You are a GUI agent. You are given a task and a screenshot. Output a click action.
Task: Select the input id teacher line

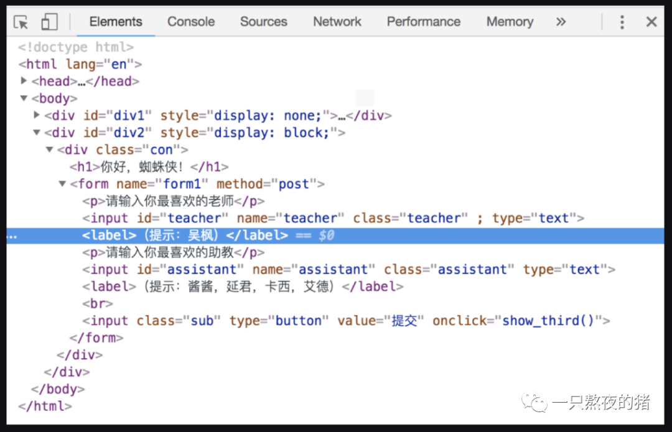[x=334, y=218]
